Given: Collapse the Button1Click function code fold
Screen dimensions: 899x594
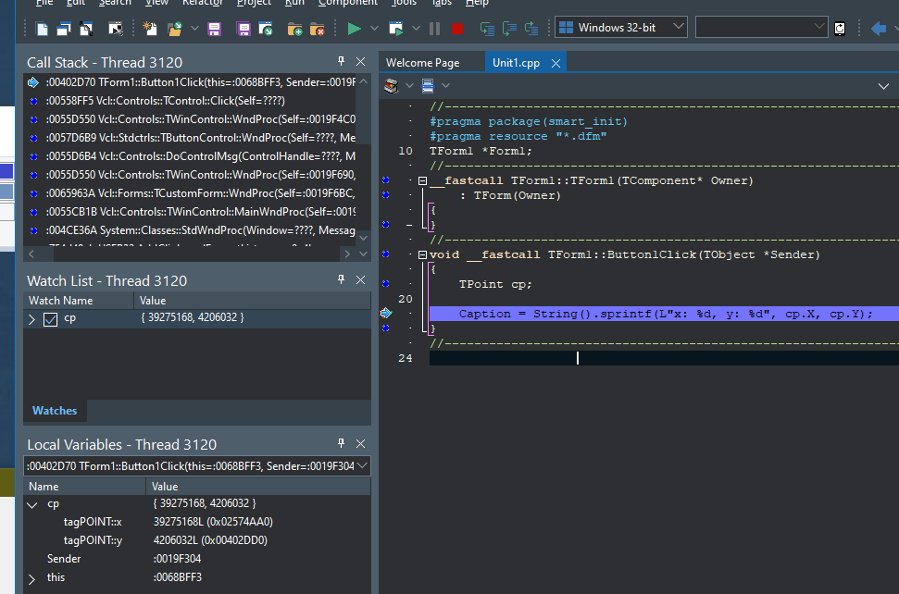Looking at the screenshot, I should (423, 255).
